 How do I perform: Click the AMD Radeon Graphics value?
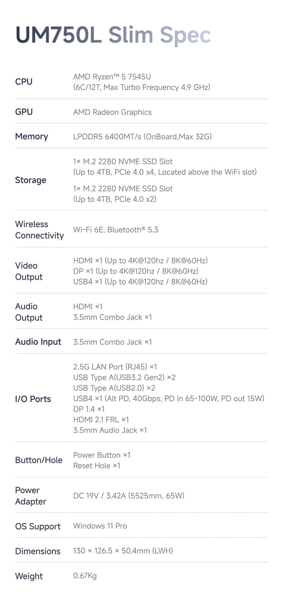(x=112, y=112)
